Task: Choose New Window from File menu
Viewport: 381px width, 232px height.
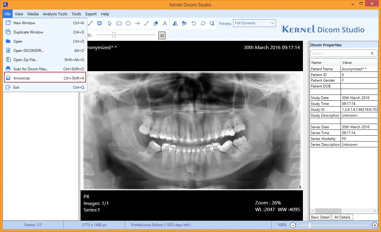Action: tap(45, 23)
